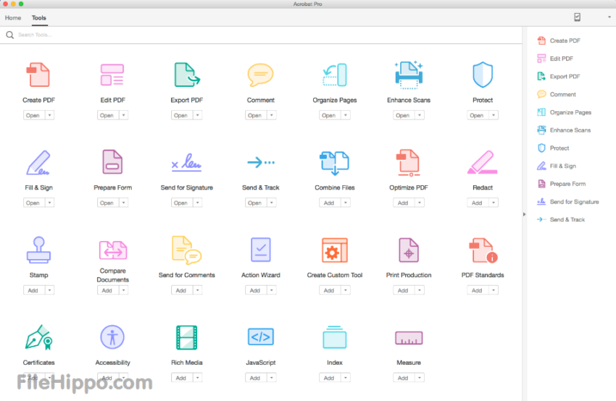Click the Index tool icon
Screen dimensions: 616x401
(x=335, y=337)
